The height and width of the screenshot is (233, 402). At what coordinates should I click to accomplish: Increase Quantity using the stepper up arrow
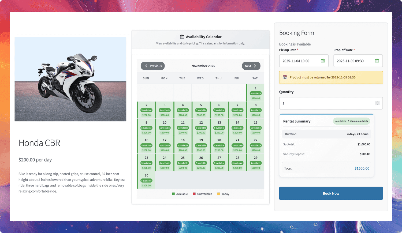coord(377,102)
